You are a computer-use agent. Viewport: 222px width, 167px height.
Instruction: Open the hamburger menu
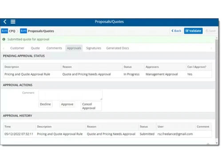point(13,22)
